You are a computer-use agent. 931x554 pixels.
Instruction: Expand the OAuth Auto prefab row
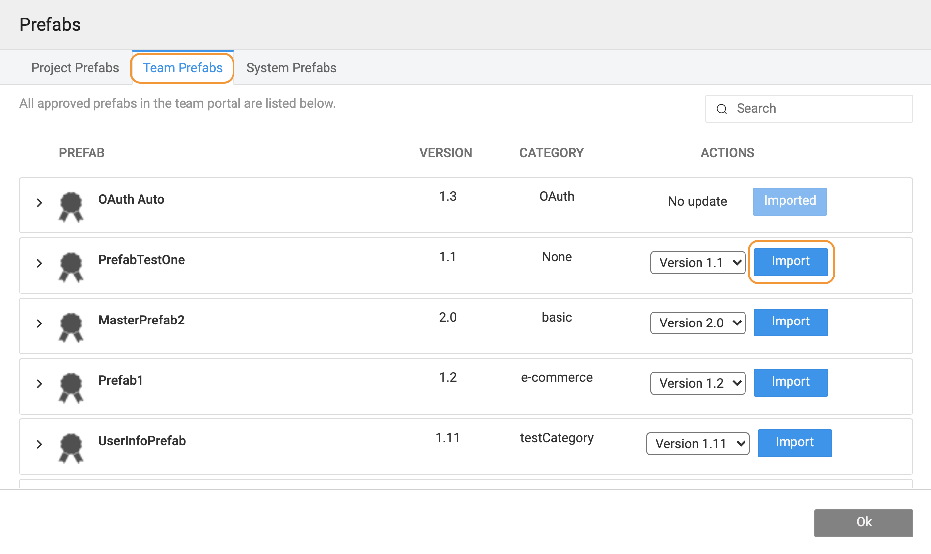click(39, 203)
